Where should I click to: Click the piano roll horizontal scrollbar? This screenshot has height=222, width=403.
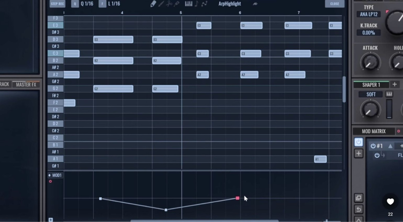[204, 221]
